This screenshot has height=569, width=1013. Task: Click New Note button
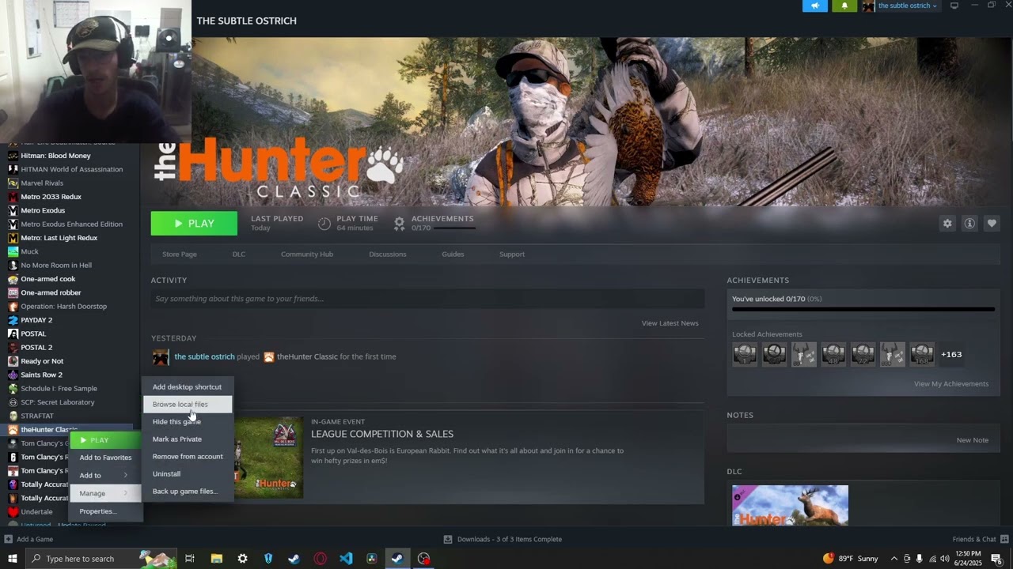[x=972, y=440]
